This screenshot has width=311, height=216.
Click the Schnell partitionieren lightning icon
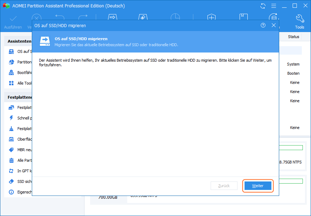pyautogui.click(x=11, y=118)
